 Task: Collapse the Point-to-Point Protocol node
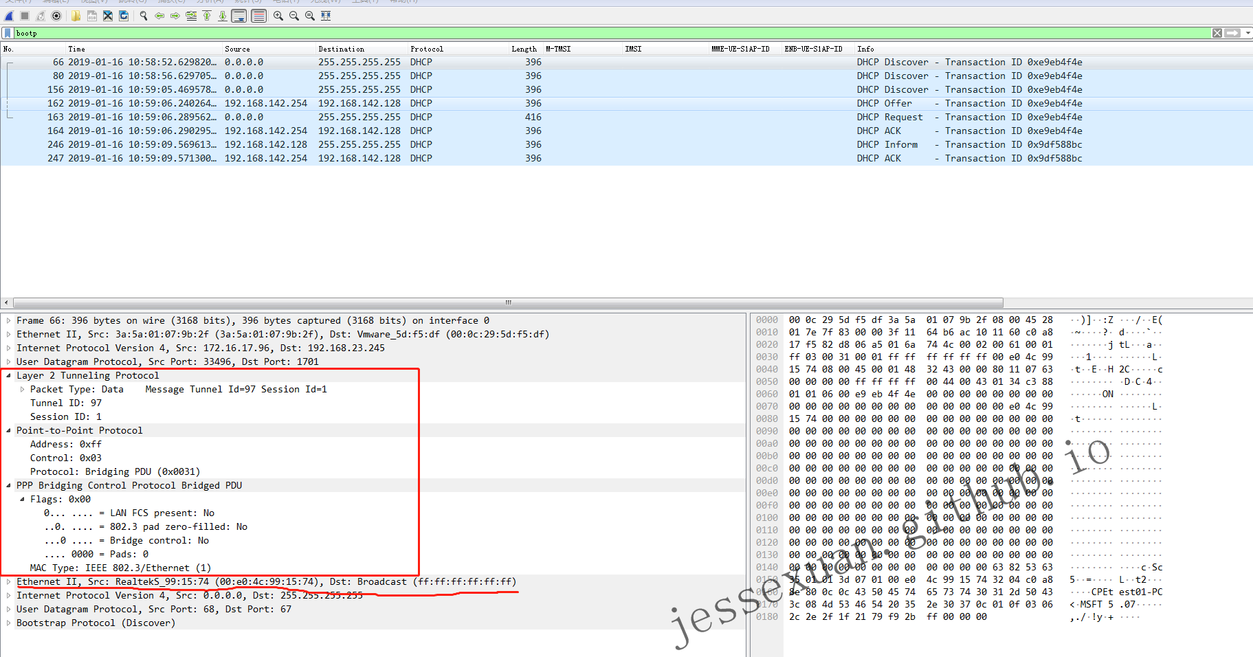[8, 430]
